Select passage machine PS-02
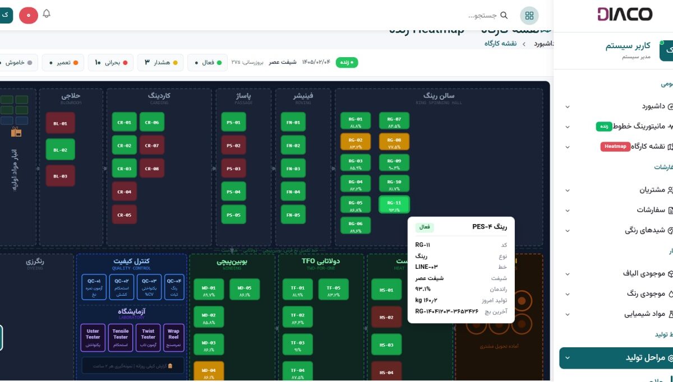 tap(233, 146)
